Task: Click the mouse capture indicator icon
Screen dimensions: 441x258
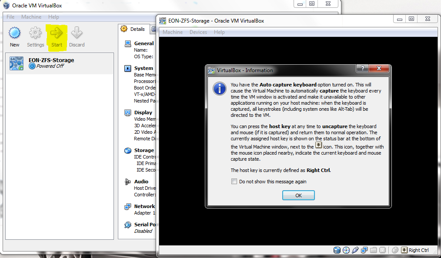Action: coord(395,250)
